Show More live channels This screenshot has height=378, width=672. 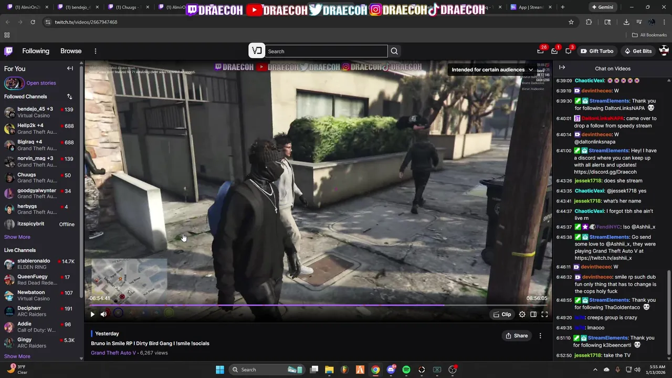click(17, 356)
